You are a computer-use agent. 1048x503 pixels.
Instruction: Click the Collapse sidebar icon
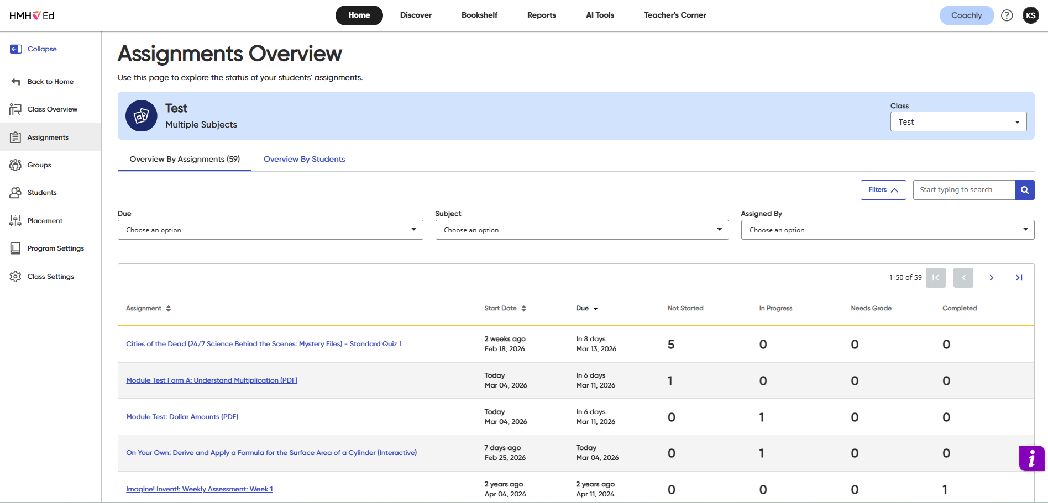tap(15, 49)
